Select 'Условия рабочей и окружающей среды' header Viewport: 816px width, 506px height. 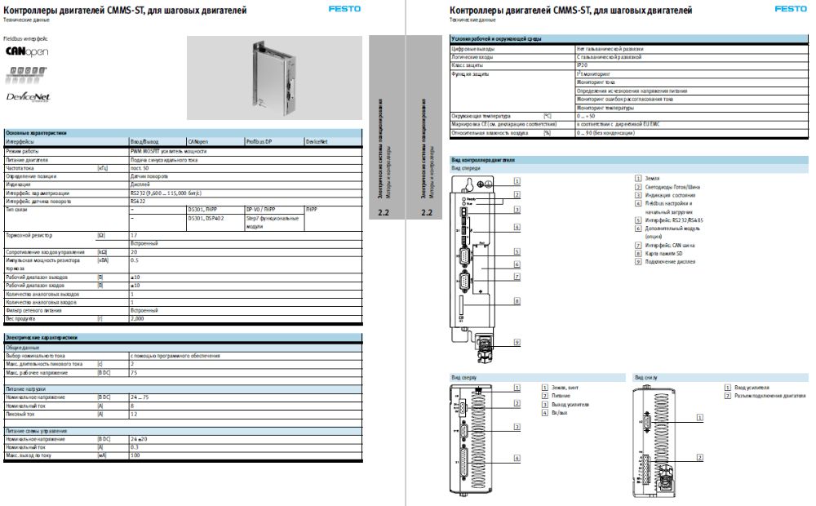click(x=628, y=38)
